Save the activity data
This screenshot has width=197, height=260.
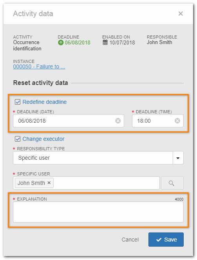click(166, 240)
